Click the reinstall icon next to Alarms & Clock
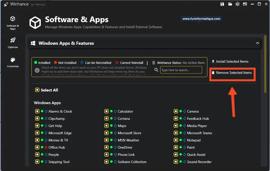 [x=46, y=111]
